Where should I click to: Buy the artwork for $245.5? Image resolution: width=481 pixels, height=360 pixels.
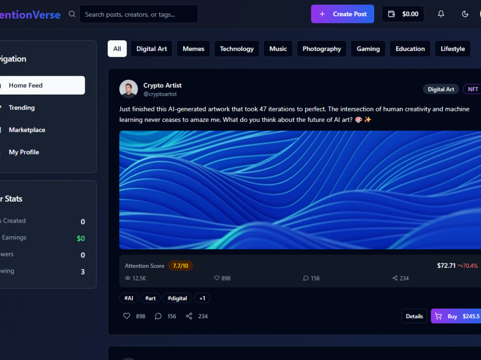point(456,316)
